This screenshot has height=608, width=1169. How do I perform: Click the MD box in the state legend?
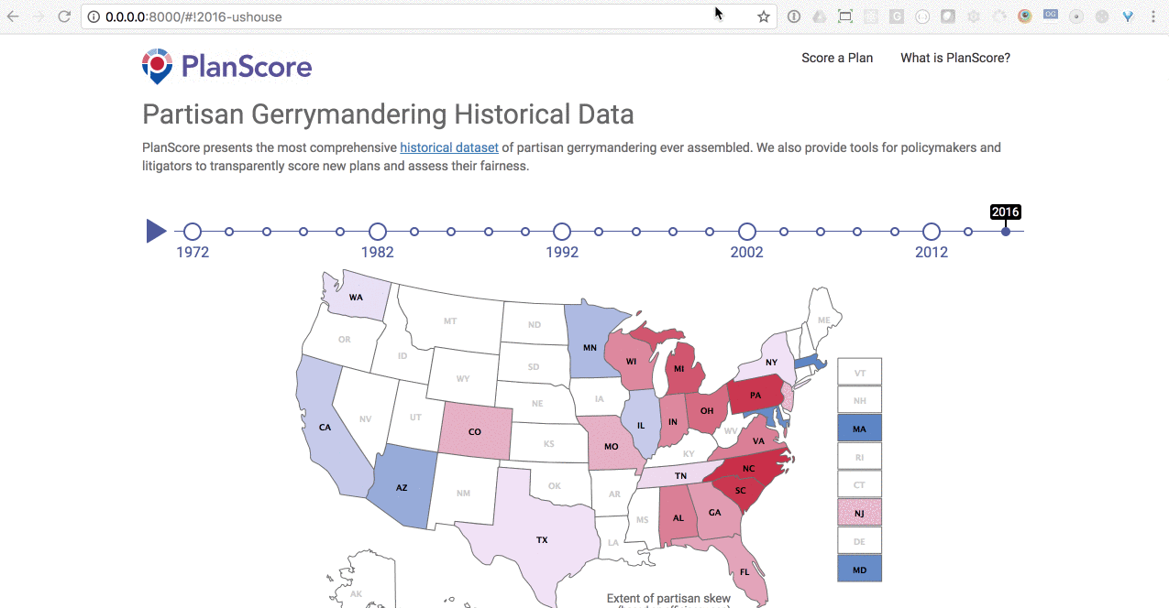pyautogui.click(x=858, y=569)
